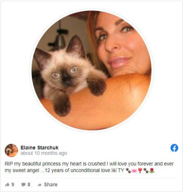
Task: Click the red heart exclamation emoji
Action: click(x=140, y=171)
